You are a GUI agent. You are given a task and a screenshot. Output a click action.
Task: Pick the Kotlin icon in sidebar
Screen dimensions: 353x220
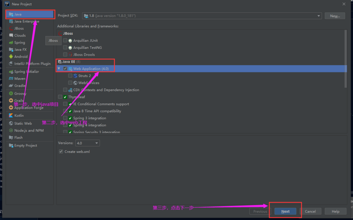(11, 116)
